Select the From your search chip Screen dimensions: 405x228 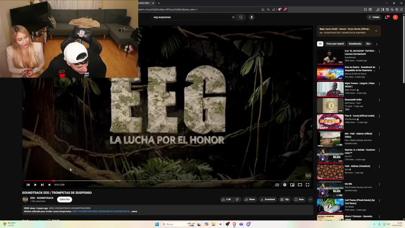click(x=335, y=44)
